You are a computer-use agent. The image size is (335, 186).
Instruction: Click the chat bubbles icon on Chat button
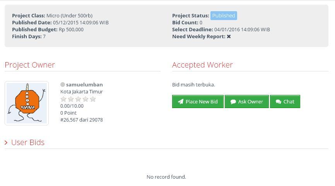279,102
